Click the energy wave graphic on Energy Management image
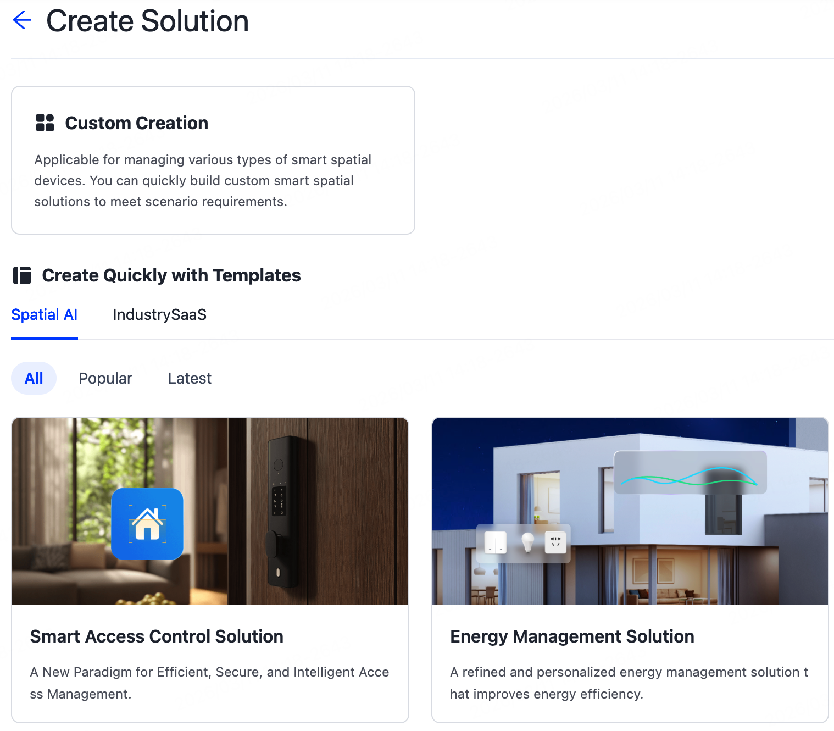The height and width of the screenshot is (731, 834). tap(690, 473)
